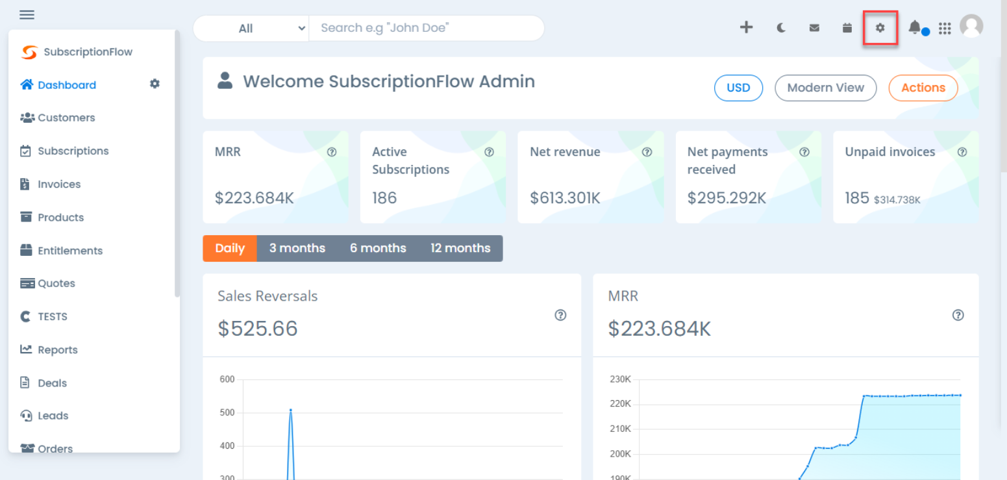Show MRR chart help icon
The image size is (1007, 480).
click(x=958, y=315)
